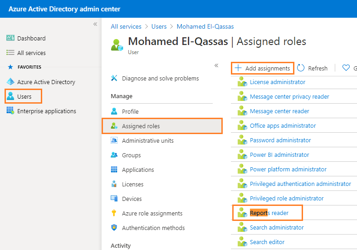Open the Power platform administrator role

[288, 169]
